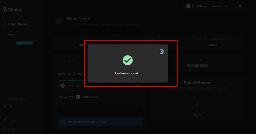256x134 pixels.
Task: Click the Safe & Secure heading
Action: coord(198,83)
